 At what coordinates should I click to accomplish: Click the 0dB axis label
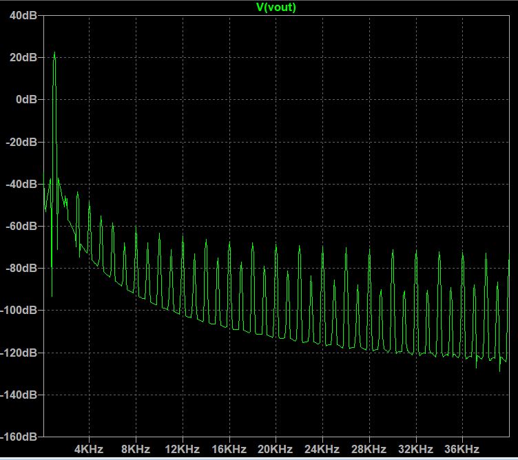coord(26,99)
